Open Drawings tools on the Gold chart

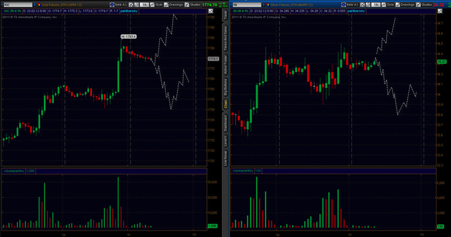174,5
